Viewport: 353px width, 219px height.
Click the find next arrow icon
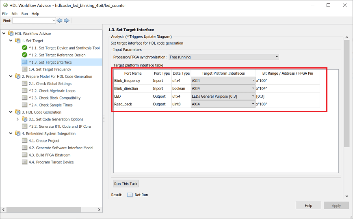[x=67, y=20]
